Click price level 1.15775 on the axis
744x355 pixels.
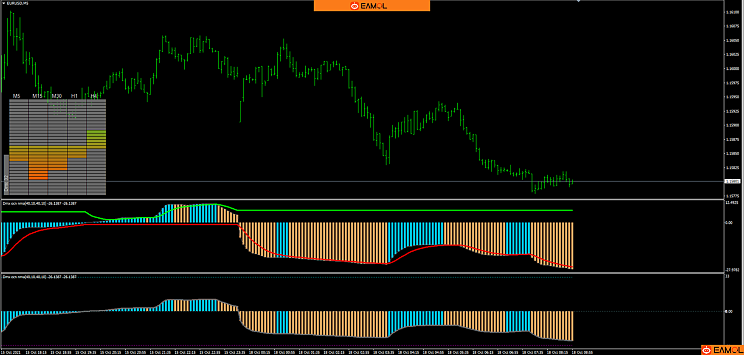pyautogui.click(x=732, y=196)
